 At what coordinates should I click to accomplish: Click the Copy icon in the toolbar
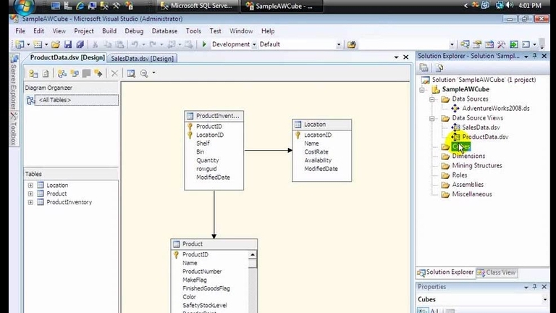[107, 44]
